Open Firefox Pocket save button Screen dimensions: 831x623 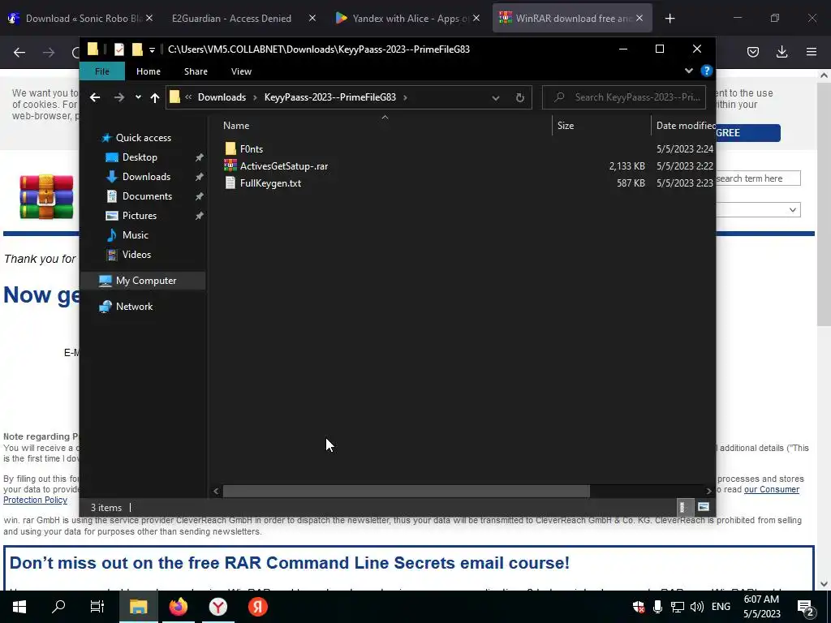(753, 52)
